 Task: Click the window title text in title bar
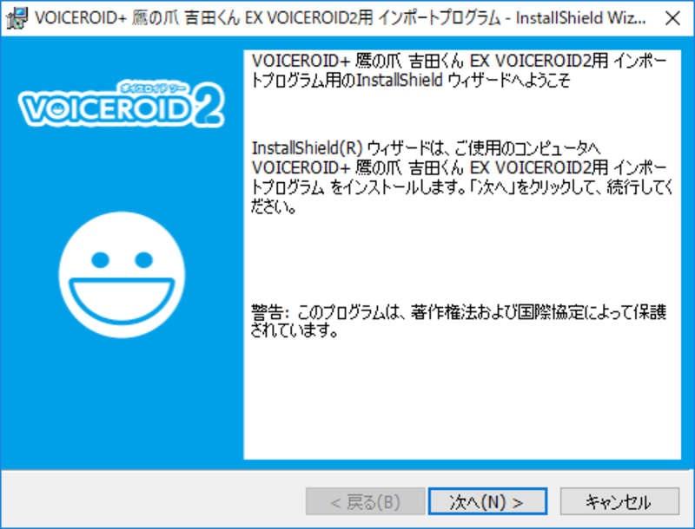pos(341,18)
